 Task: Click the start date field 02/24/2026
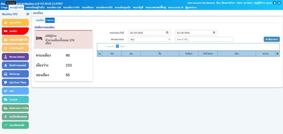[149, 33]
